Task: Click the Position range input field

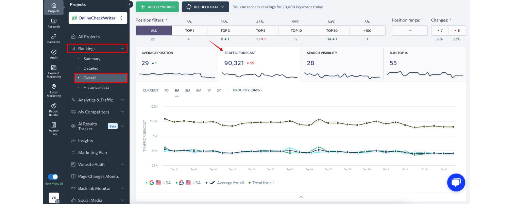Action: [x=410, y=30]
